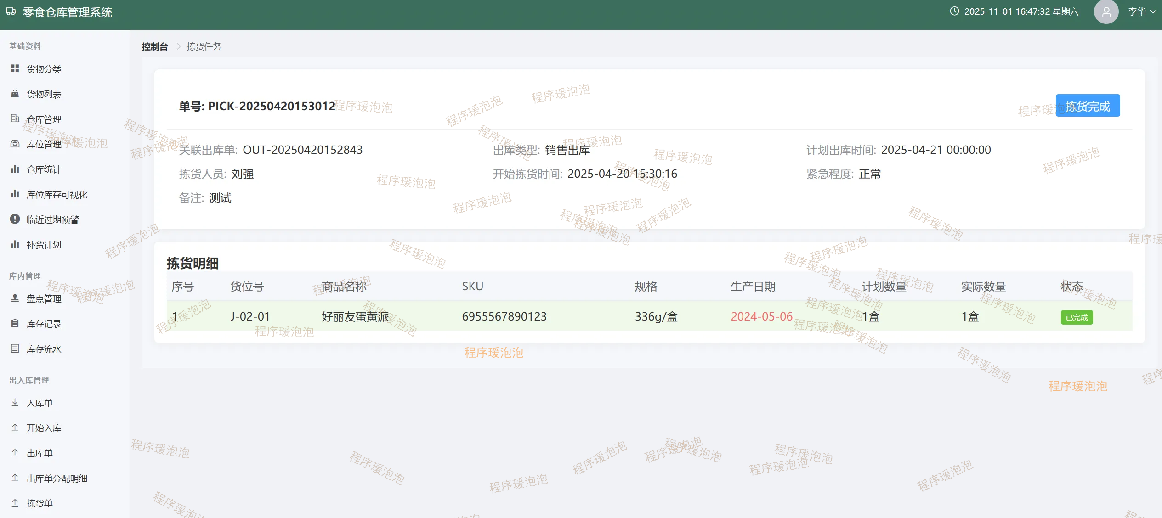Open the 拣货单 sidebar entry
This screenshot has height=518, width=1162.
click(x=40, y=503)
